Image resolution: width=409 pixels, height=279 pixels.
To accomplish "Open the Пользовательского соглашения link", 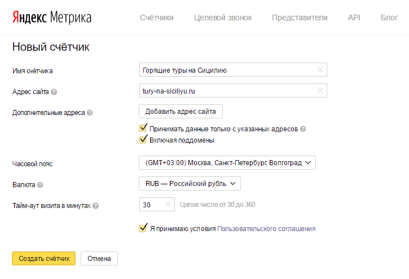I will 266,229.
